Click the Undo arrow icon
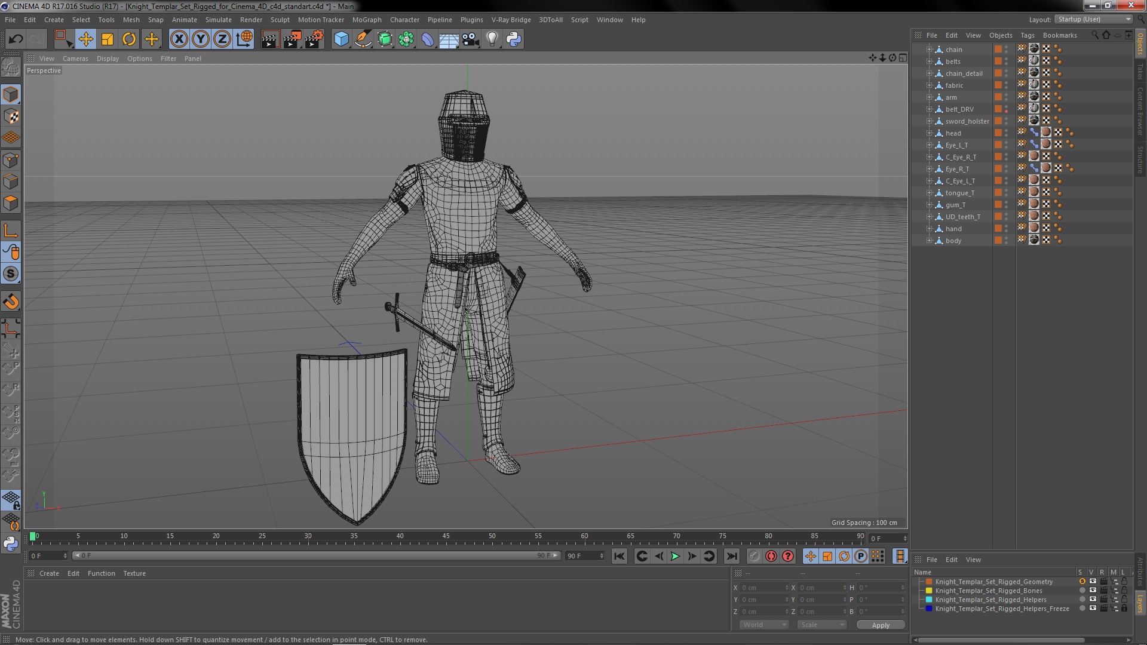This screenshot has height=645, width=1147. (16, 39)
